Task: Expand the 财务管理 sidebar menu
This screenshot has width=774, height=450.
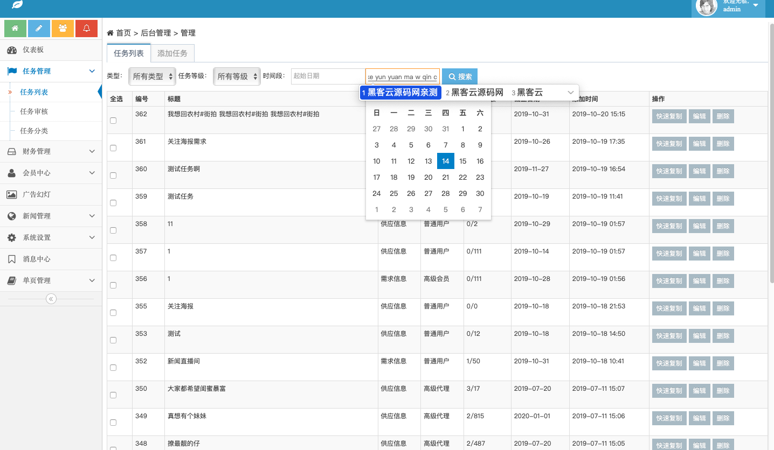Action: [51, 151]
